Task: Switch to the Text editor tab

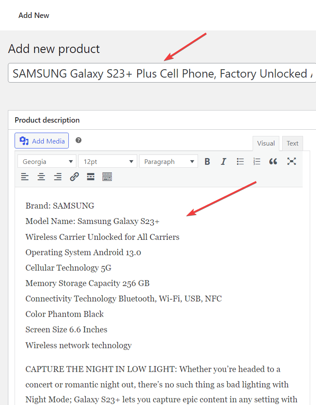Action: pyautogui.click(x=293, y=143)
